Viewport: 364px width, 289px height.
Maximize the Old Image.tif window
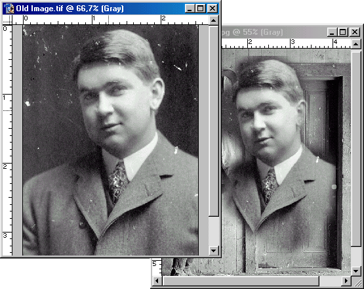click(200, 9)
